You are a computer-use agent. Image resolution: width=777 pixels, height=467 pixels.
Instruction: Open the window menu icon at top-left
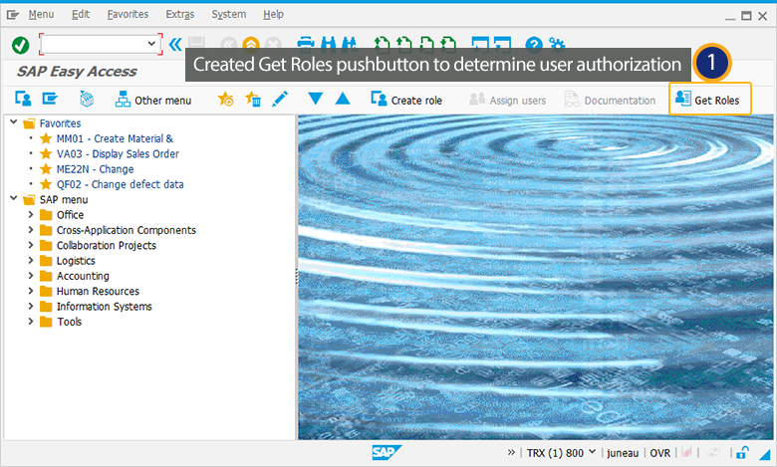coord(13,15)
